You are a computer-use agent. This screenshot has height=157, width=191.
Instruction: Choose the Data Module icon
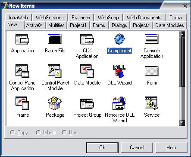coord(87,71)
